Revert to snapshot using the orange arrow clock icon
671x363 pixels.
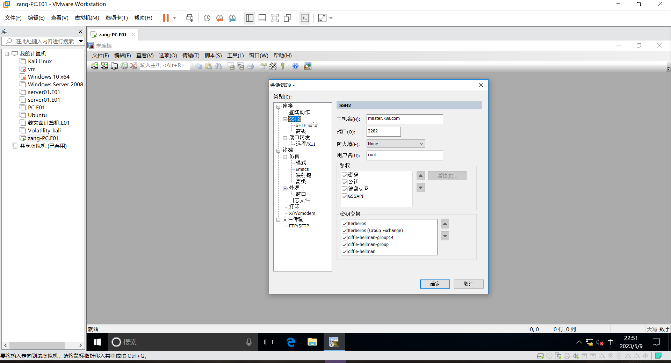pyautogui.click(x=219, y=18)
